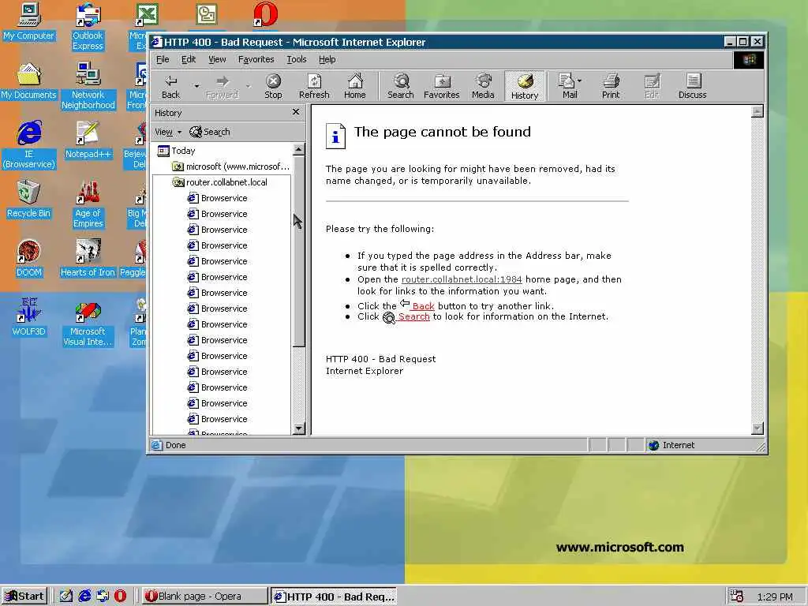This screenshot has height=606, width=808.
Task: Launch Internet Explorer from quick launch
Action: (x=84, y=597)
